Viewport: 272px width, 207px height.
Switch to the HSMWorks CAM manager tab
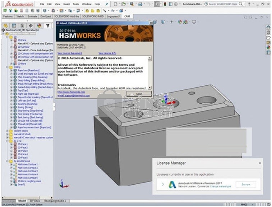[48, 26]
